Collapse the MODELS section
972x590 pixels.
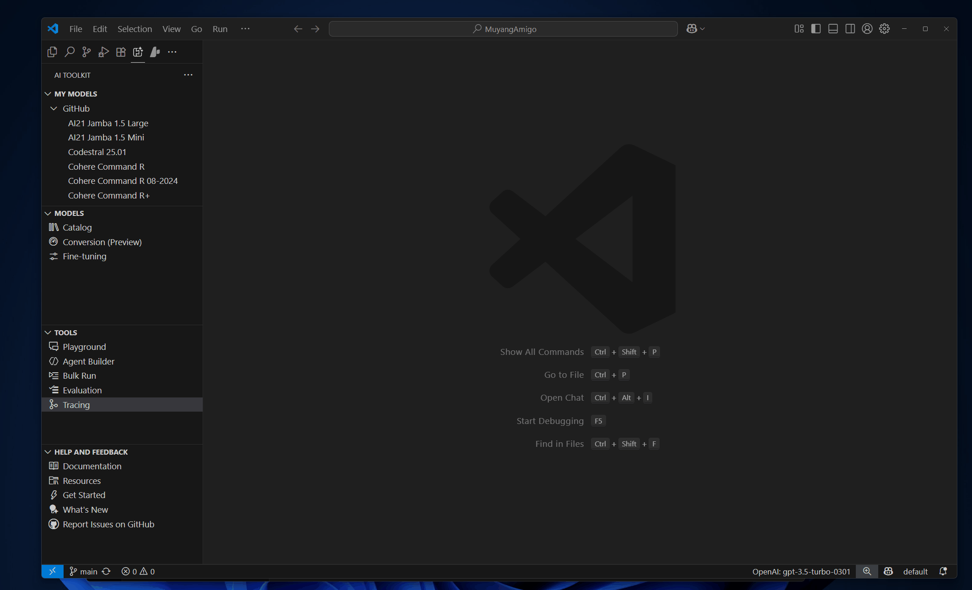(x=122, y=213)
